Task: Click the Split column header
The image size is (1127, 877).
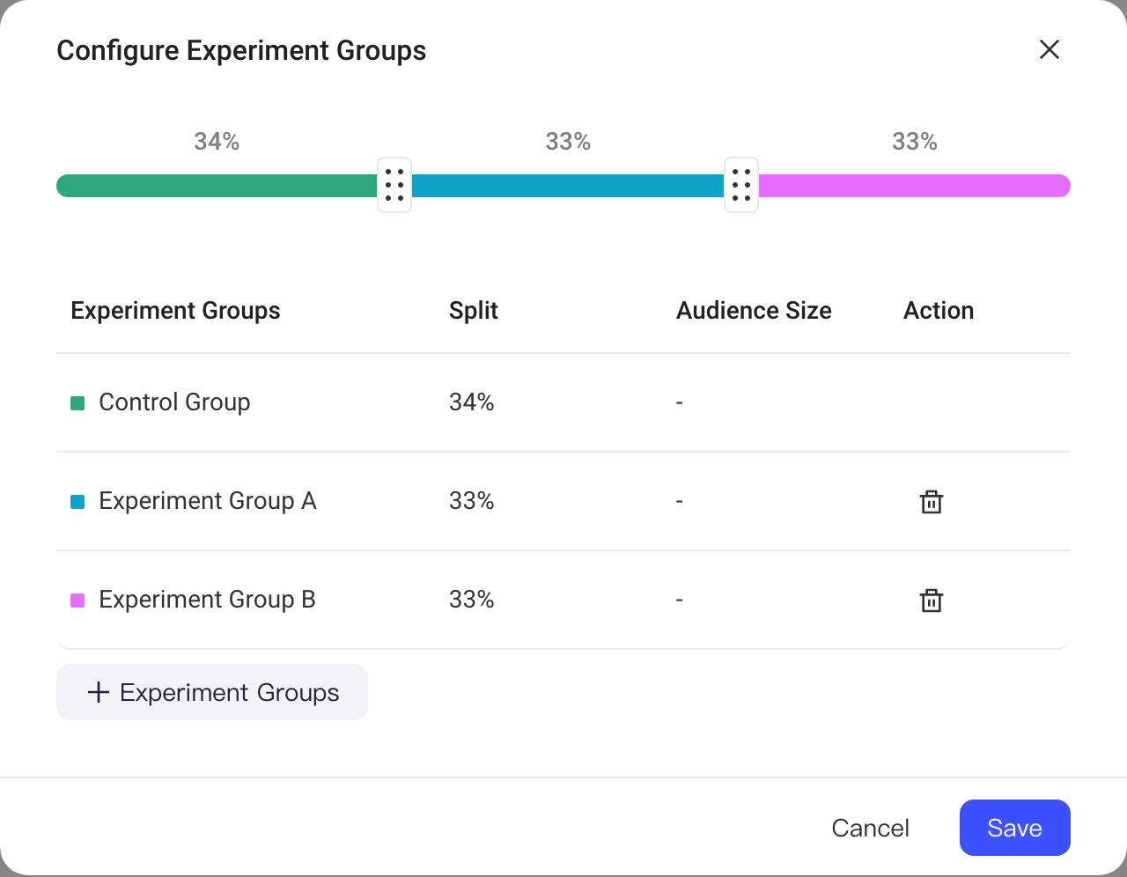Action: [x=474, y=311]
